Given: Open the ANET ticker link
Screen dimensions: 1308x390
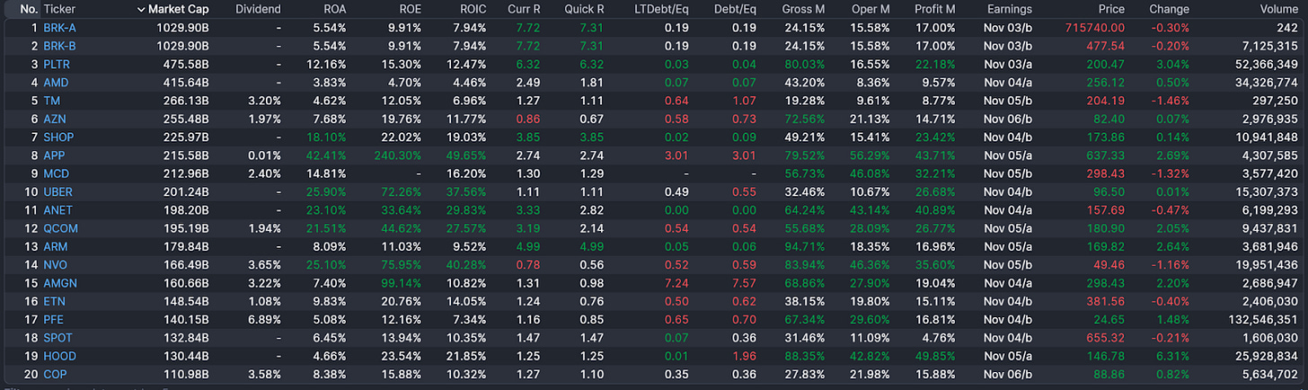Looking at the screenshot, I should [x=58, y=210].
